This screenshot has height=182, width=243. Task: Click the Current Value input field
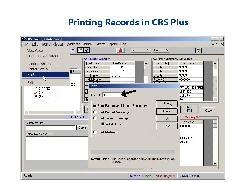[x=51, y=128]
